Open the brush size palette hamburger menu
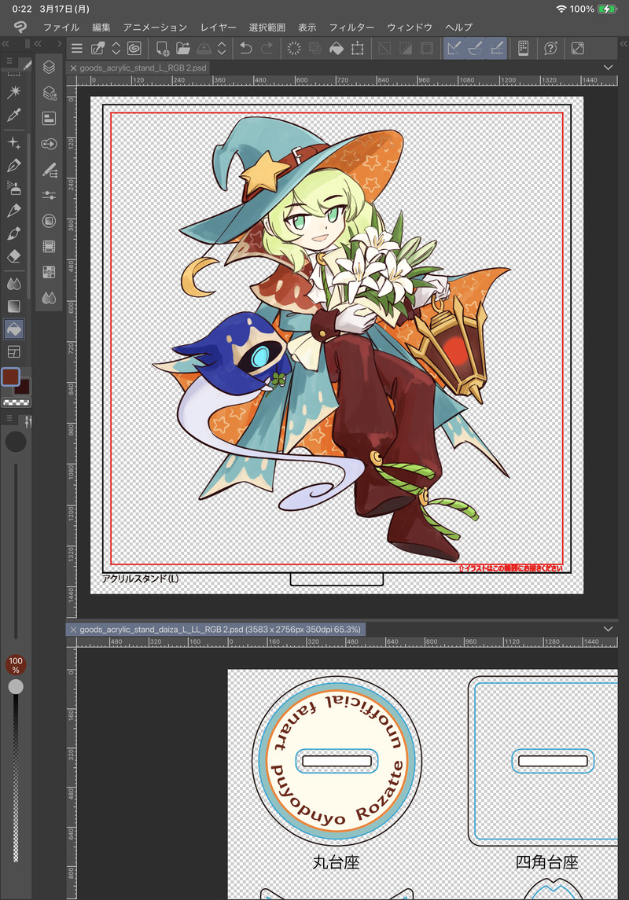Viewport: 629px width, 900px height. [x=9, y=418]
